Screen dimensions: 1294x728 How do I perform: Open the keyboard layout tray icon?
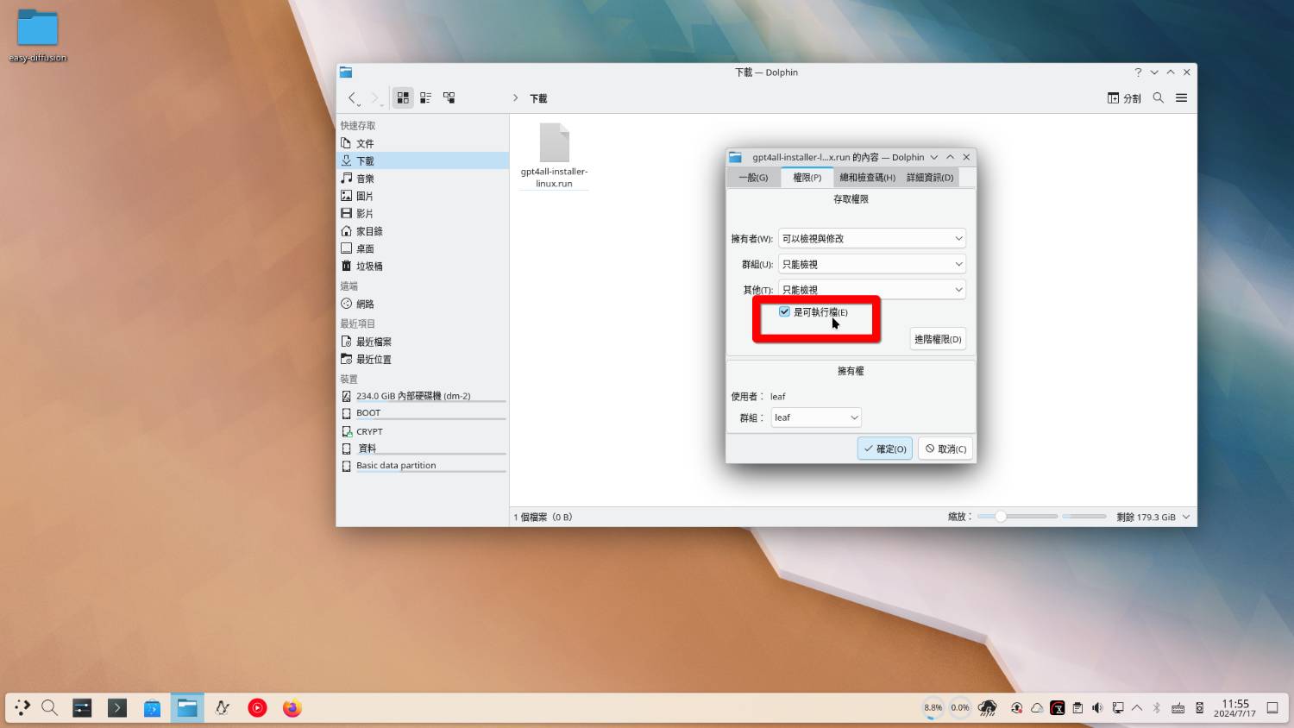1178,708
